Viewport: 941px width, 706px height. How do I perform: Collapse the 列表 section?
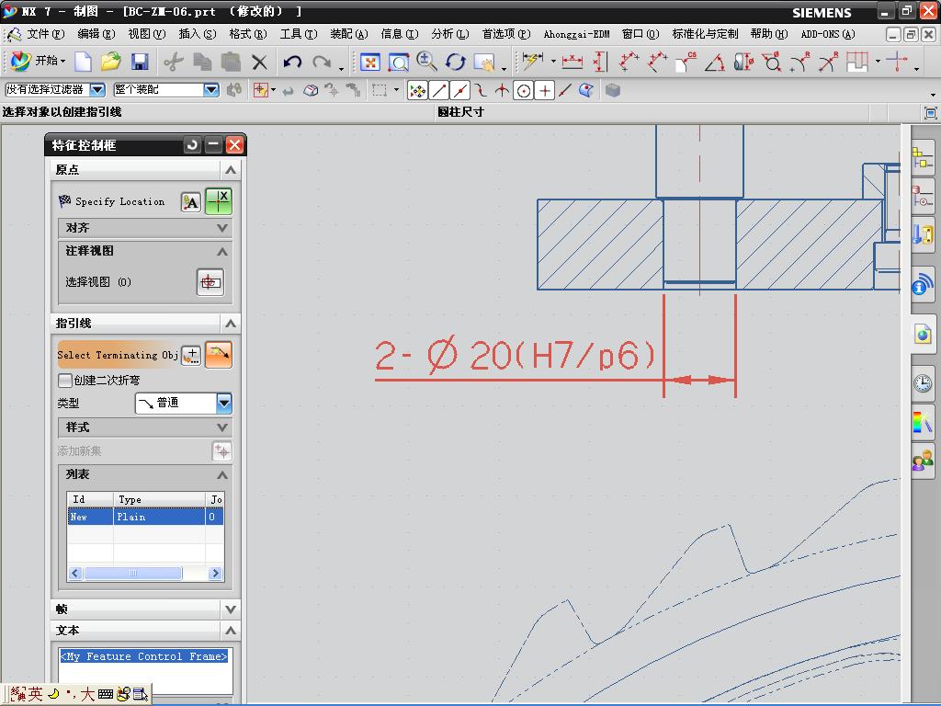pyautogui.click(x=144, y=474)
